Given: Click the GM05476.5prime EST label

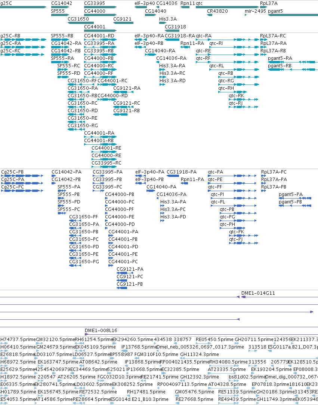Looking at the screenshot, I should point(194,392).
